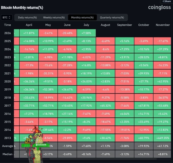Click the -7.49% August median cell
The image size is (173, 163).
pos(105,154)
